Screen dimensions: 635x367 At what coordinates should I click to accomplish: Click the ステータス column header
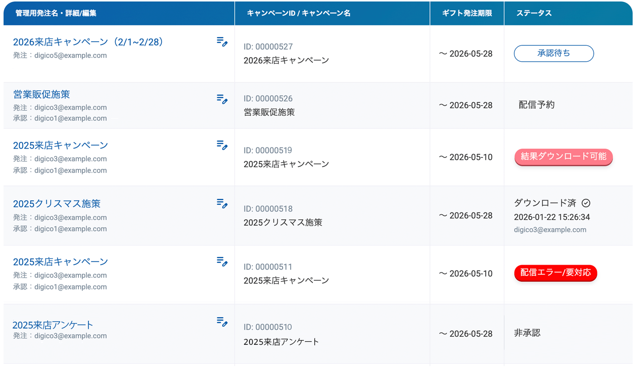coord(534,14)
